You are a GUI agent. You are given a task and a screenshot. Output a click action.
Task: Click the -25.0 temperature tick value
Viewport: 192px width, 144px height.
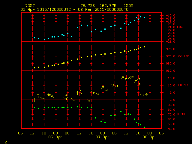tap(170, 39)
